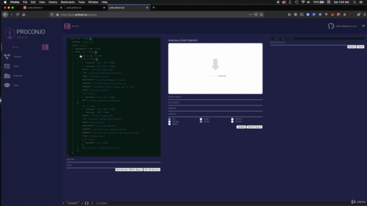This screenshot has height=206, width=367.
Task: Reload the page
Action: (x=18, y=14)
